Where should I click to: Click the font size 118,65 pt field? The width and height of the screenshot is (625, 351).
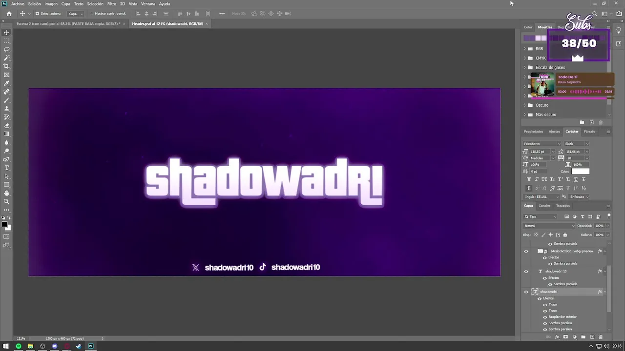[540, 152]
